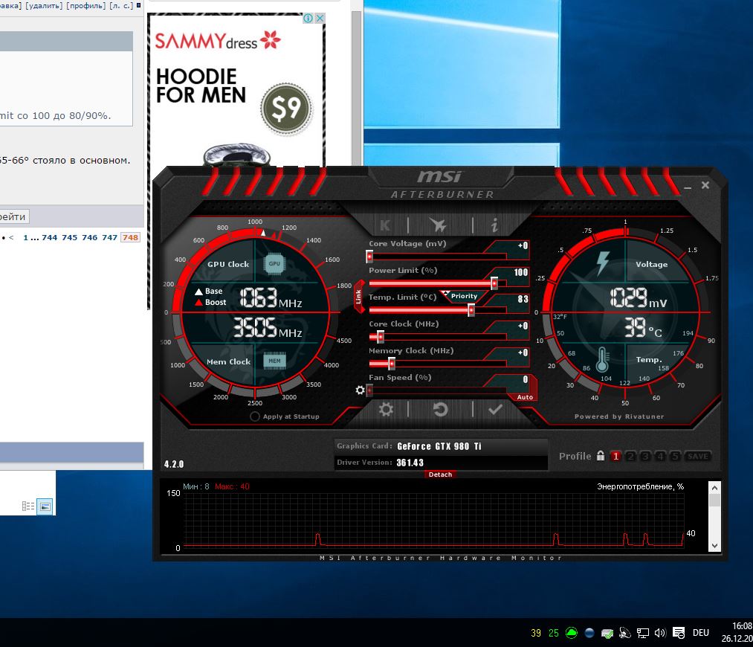Detach the hardware monitor panel
The image size is (753, 647).
(440, 474)
